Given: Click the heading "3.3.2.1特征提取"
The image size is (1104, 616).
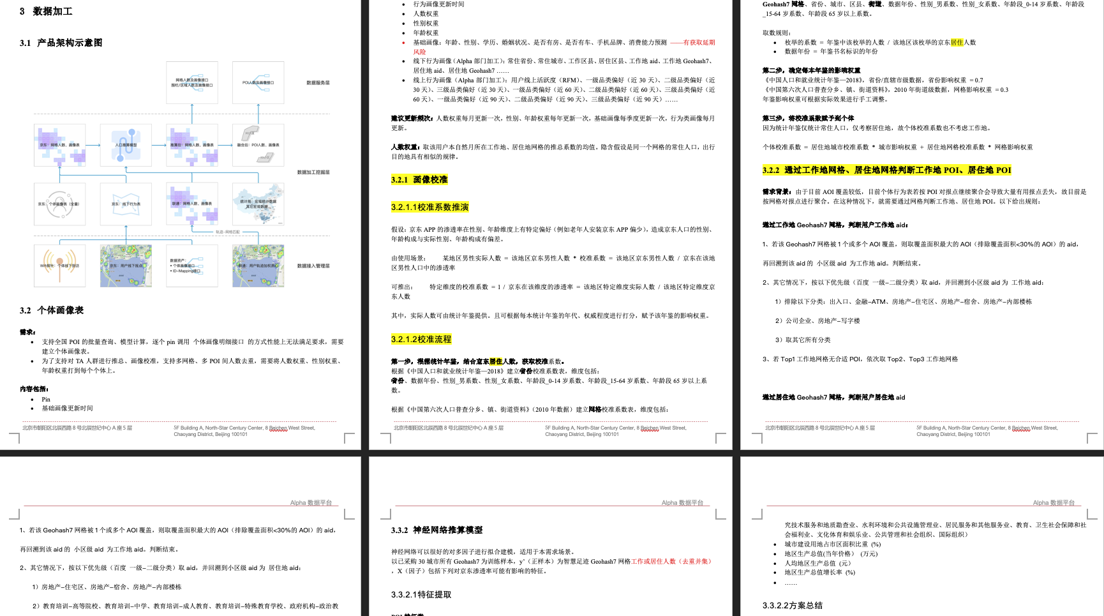Looking at the screenshot, I should tap(421, 595).
